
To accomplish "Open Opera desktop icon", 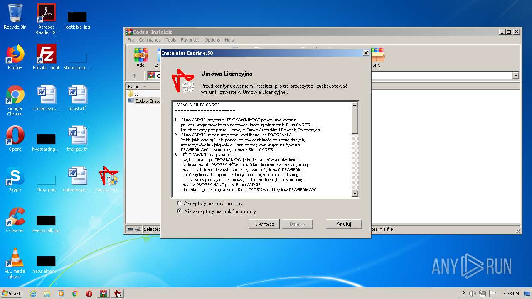I will tap(15, 139).
